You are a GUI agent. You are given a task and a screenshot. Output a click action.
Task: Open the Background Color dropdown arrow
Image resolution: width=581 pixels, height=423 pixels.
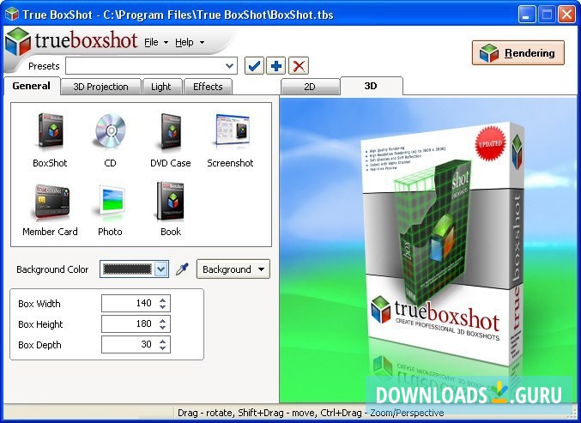(x=161, y=269)
